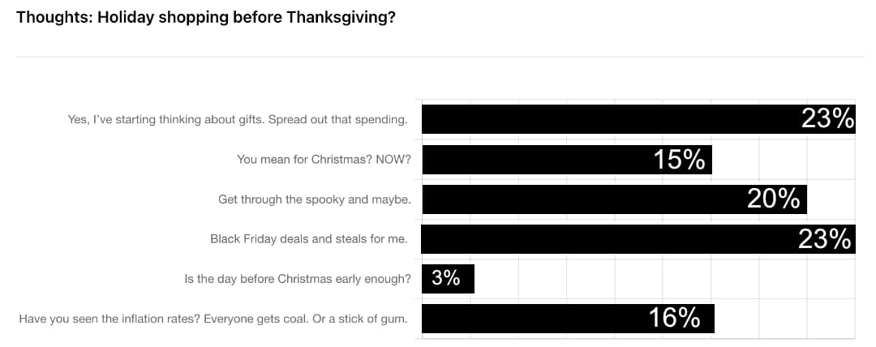Screen dimensions: 876x347
Task: Select the 'You mean for Christmas? NOW?' option
Action: (x=324, y=160)
